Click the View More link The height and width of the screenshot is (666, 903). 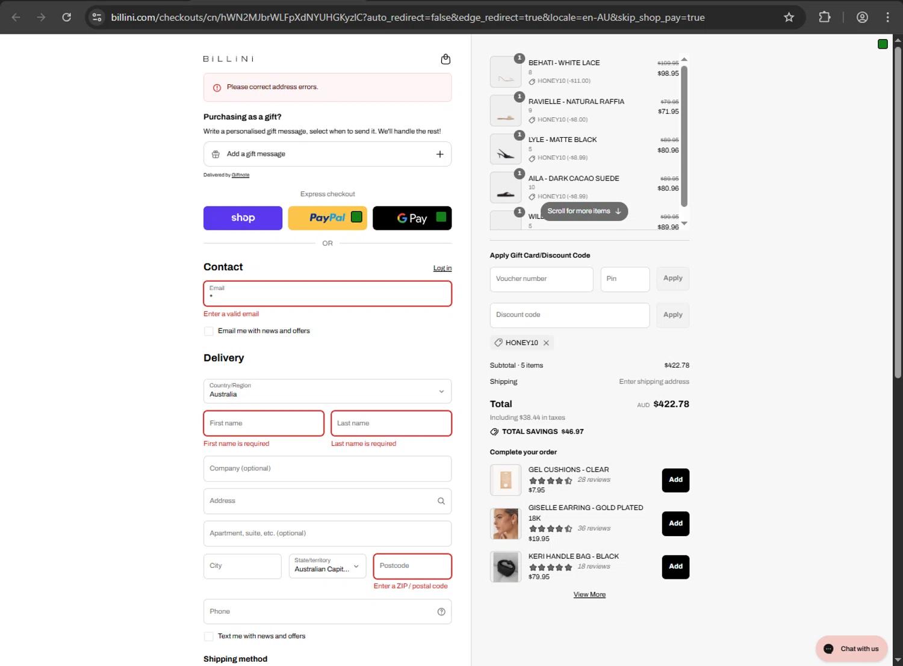tap(589, 594)
